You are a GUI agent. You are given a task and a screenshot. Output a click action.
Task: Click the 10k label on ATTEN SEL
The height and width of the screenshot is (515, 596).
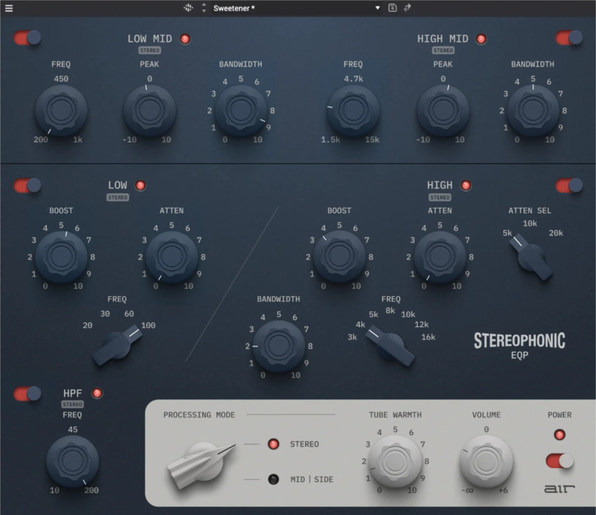pos(530,223)
